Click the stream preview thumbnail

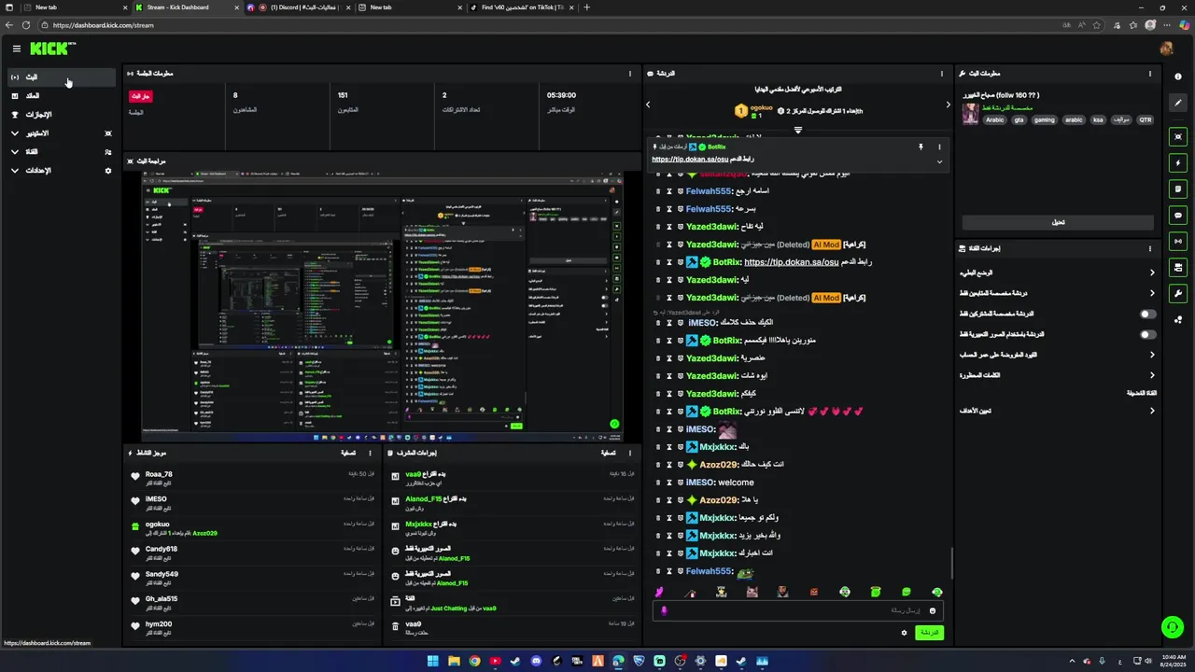click(382, 306)
